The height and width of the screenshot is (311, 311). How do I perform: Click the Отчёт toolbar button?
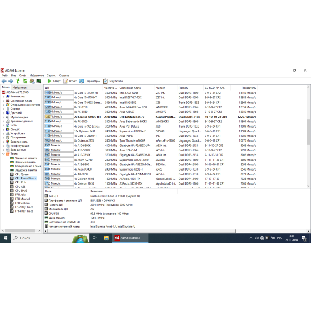pos(70,81)
